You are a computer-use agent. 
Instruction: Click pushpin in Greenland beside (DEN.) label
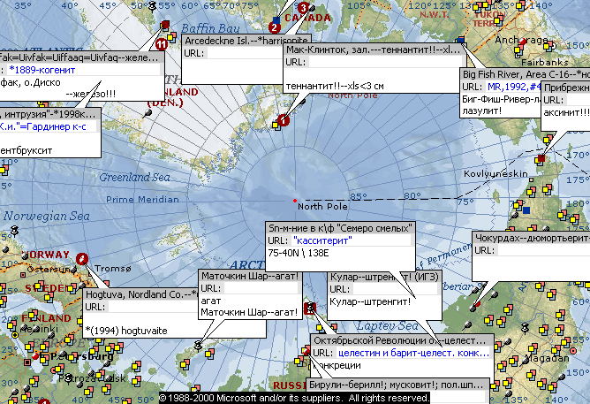click(147, 113)
